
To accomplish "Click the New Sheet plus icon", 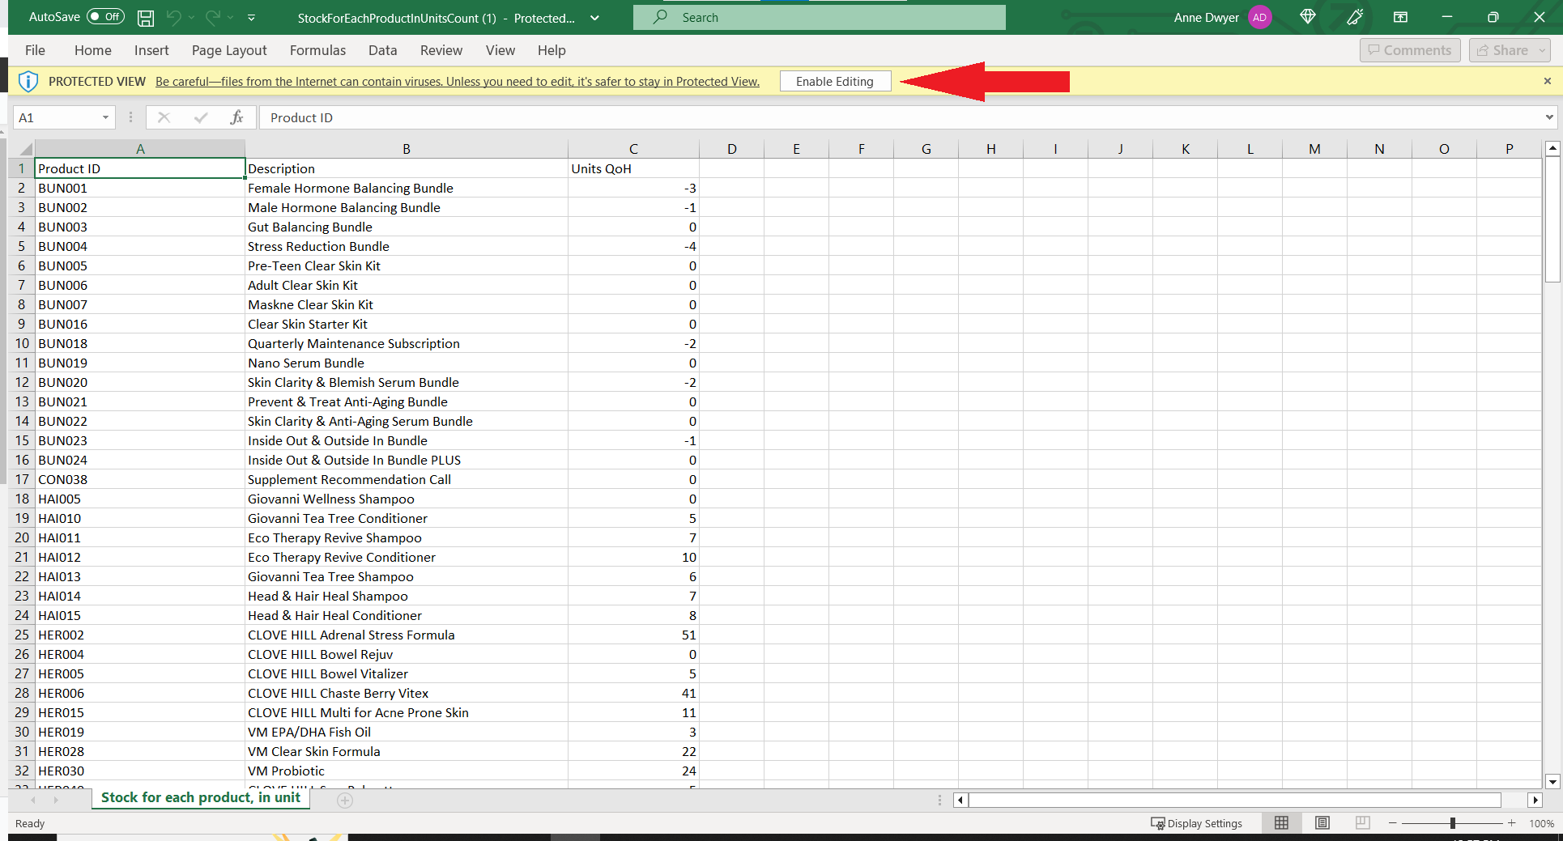I will point(345,801).
